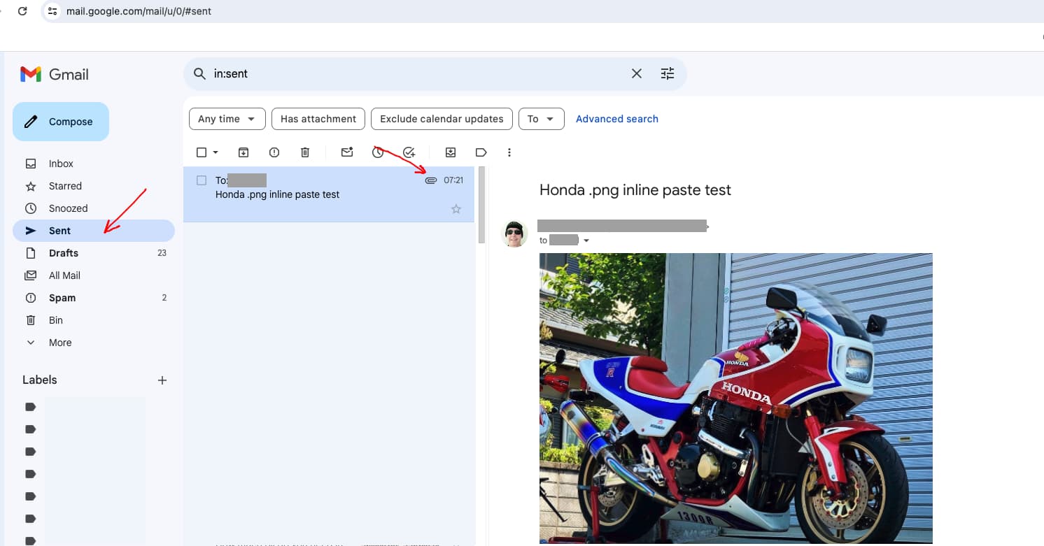Open the email row subject 'Honda .png inline paste test'
Viewport: 1044px width, 546px height.
277,194
